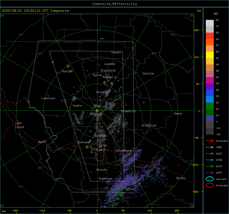Select the 54 dBZ yellow color swatch
Viewport: 229px width, 214px height.
(x=210, y=55)
